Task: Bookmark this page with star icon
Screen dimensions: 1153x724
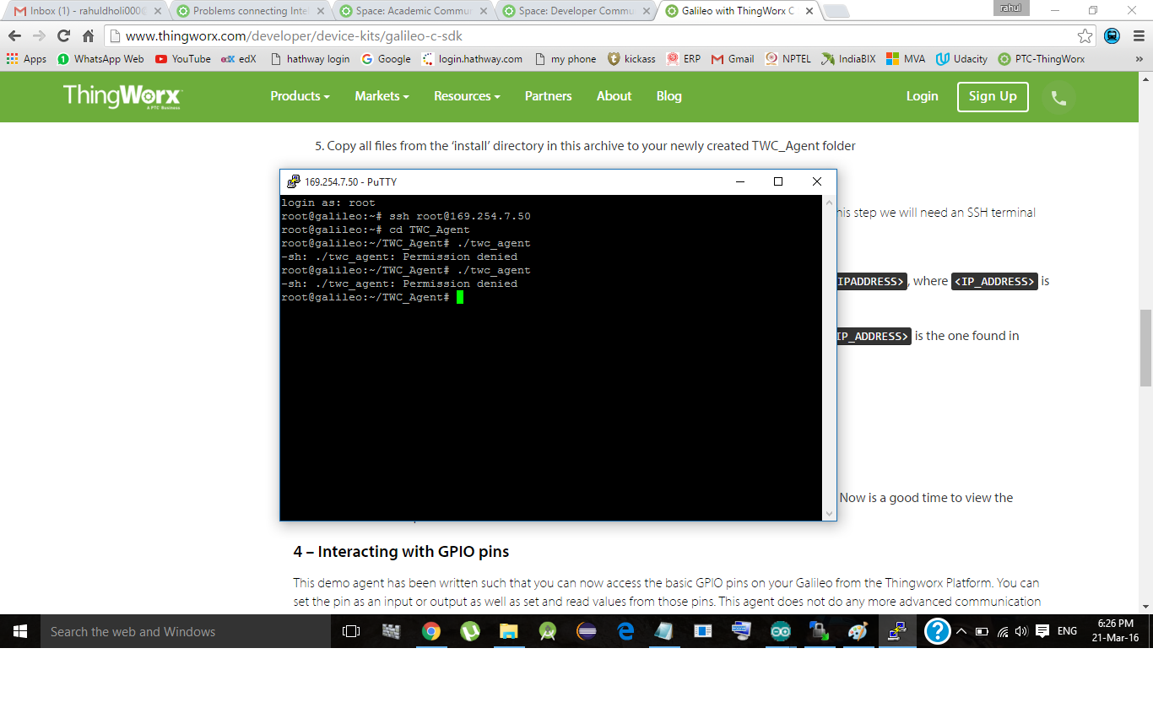Action: point(1085,36)
